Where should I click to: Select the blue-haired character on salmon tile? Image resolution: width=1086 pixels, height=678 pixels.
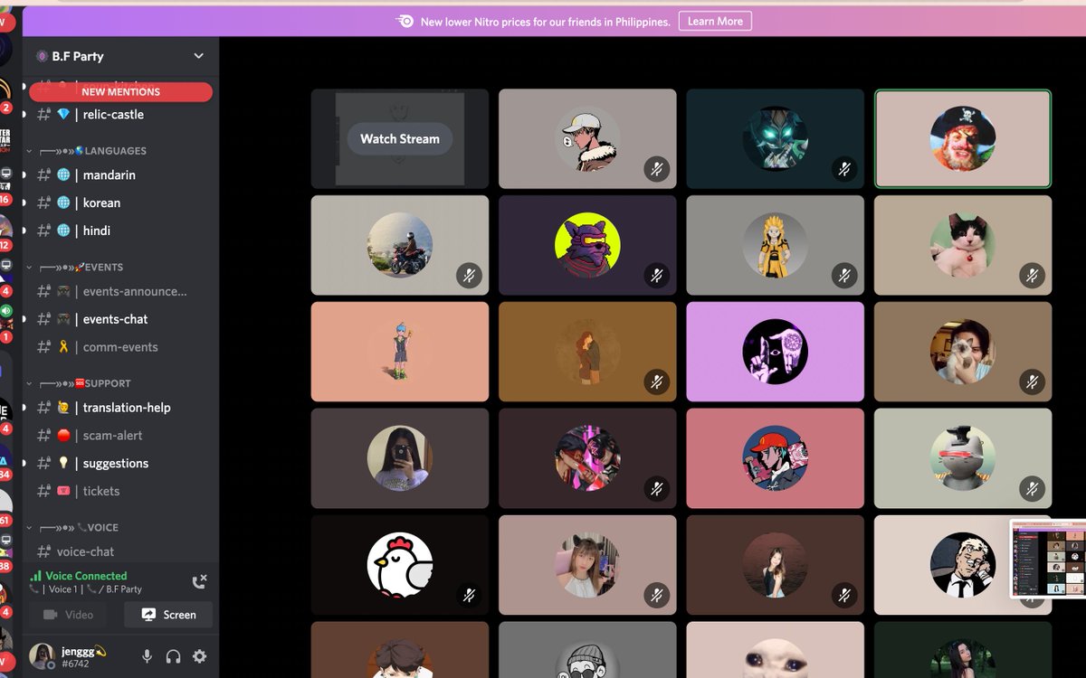click(400, 352)
